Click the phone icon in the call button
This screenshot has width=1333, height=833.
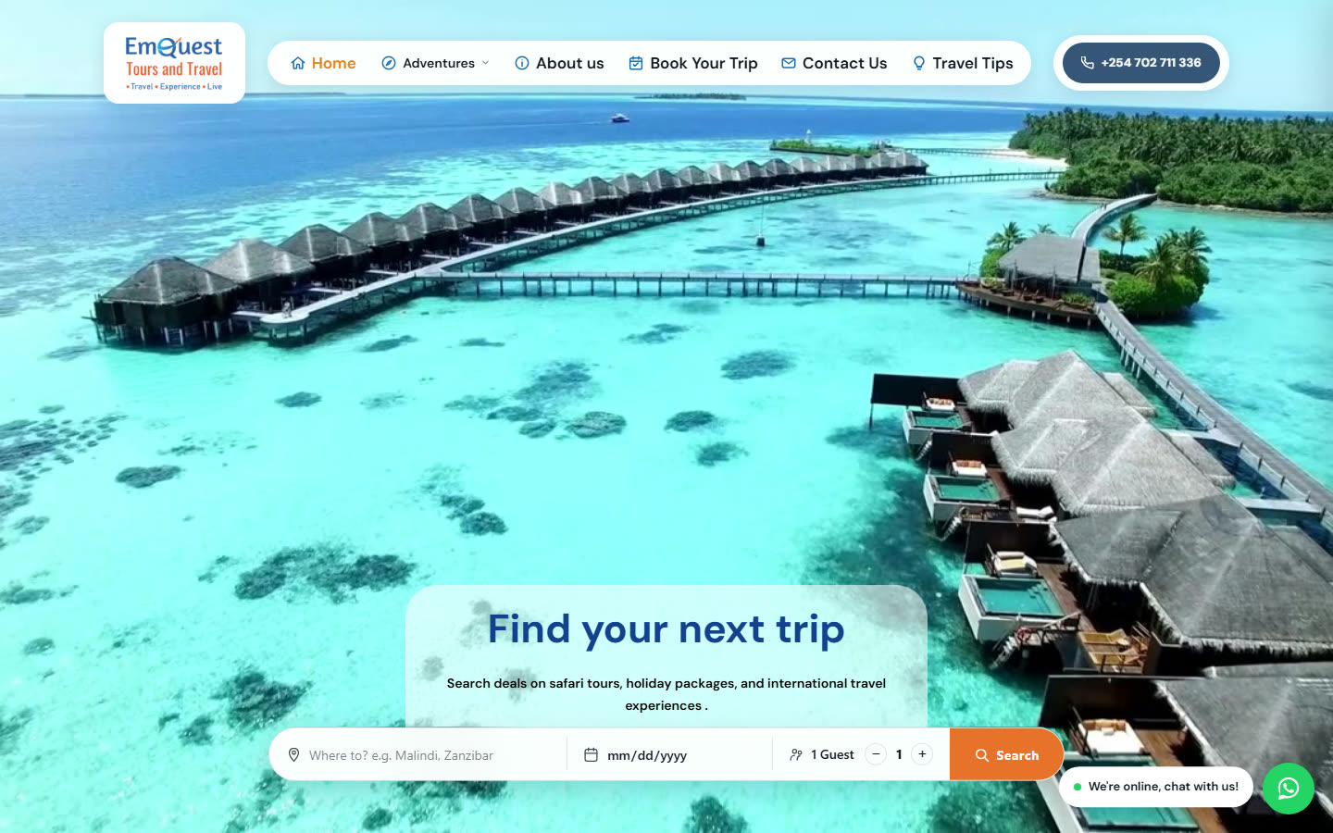1088,63
